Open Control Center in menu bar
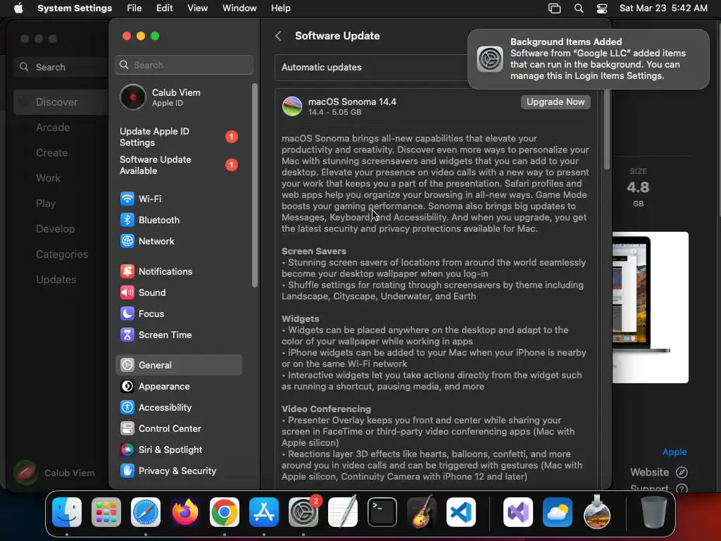The width and height of the screenshot is (721, 541). tap(602, 8)
